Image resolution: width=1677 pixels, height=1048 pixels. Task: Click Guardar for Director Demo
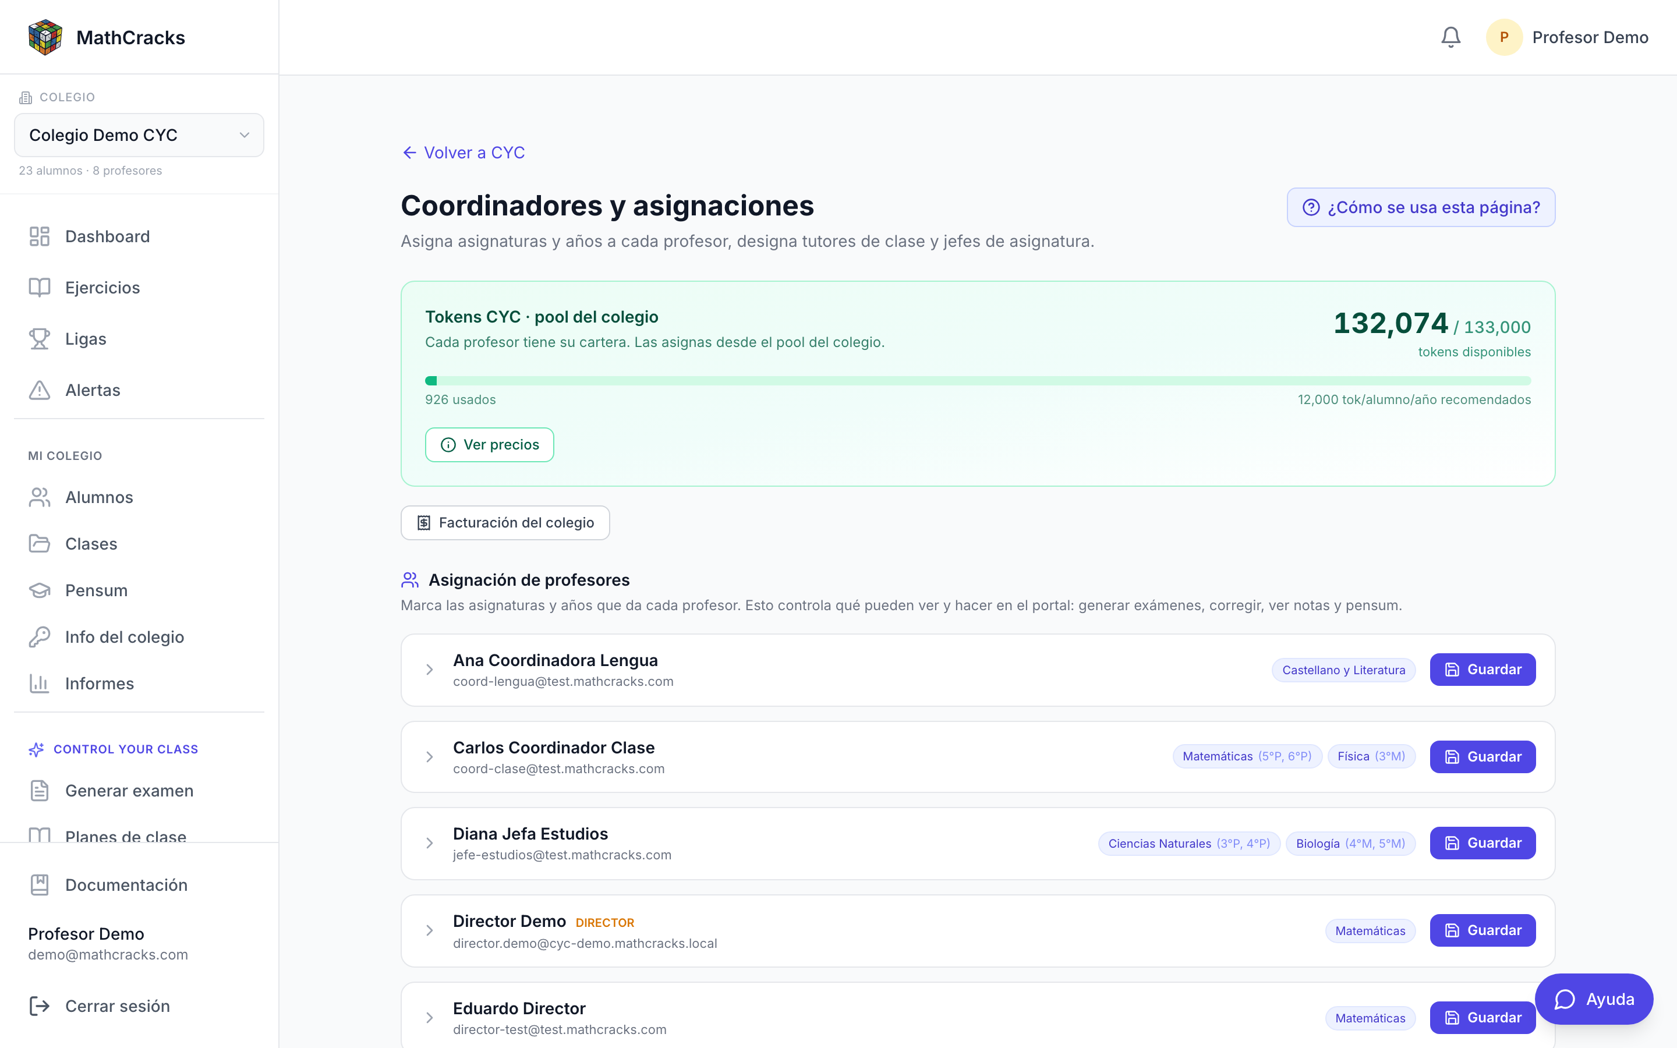point(1483,930)
